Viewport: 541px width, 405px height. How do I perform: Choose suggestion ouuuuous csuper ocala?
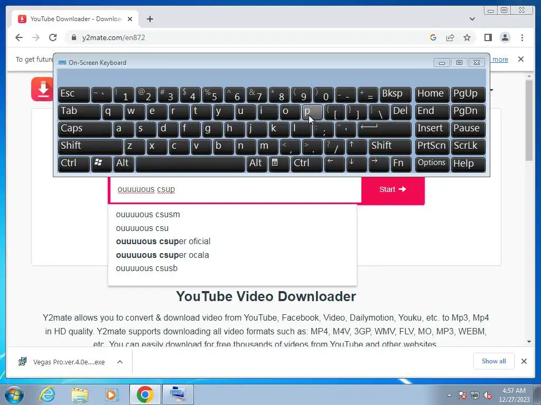(x=163, y=255)
